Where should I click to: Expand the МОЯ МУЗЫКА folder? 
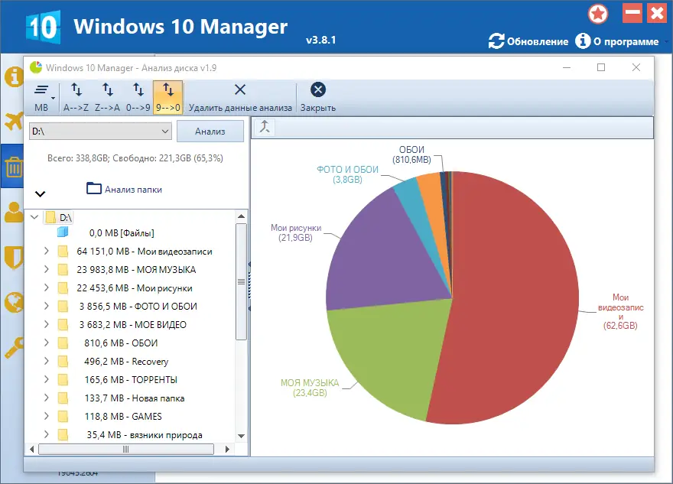47,269
